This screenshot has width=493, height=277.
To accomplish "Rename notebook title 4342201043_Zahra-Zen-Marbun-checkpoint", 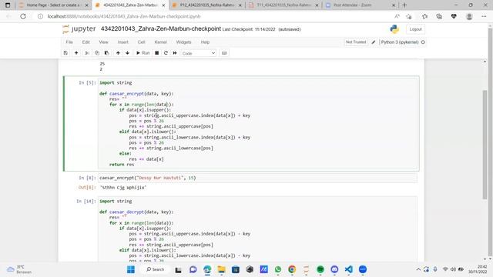I will click(x=161, y=29).
